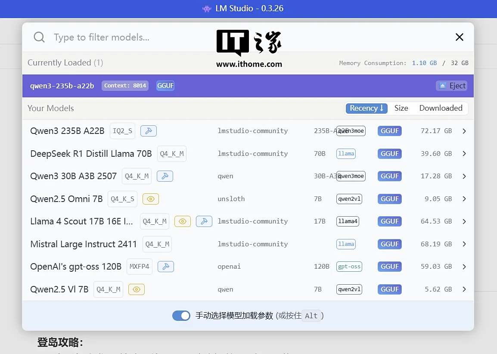Viewport: 497px width, 354px height.
Task: Select the Downloaded sorting option
Action: [x=441, y=108]
